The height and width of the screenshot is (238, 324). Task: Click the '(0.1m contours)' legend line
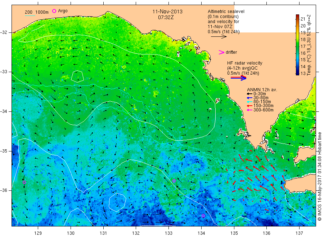[x=223, y=17]
